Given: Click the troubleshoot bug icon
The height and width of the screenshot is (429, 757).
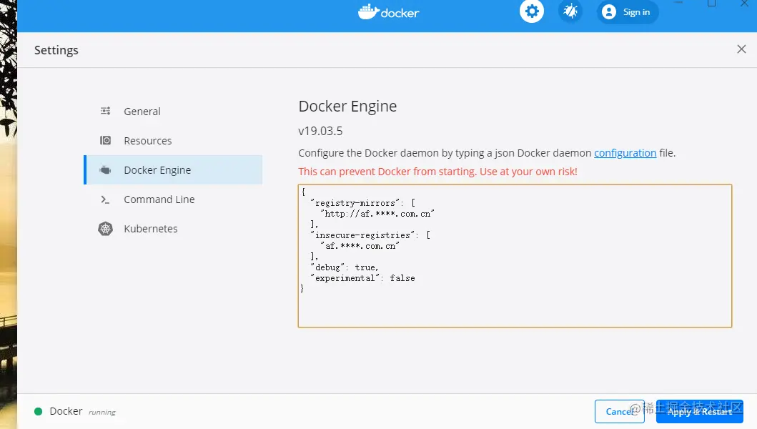Looking at the screenshot, I should click(570, 11).
